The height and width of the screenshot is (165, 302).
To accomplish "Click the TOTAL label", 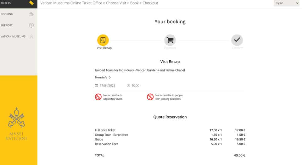I will pyautogui.click(x=99, y=155).
